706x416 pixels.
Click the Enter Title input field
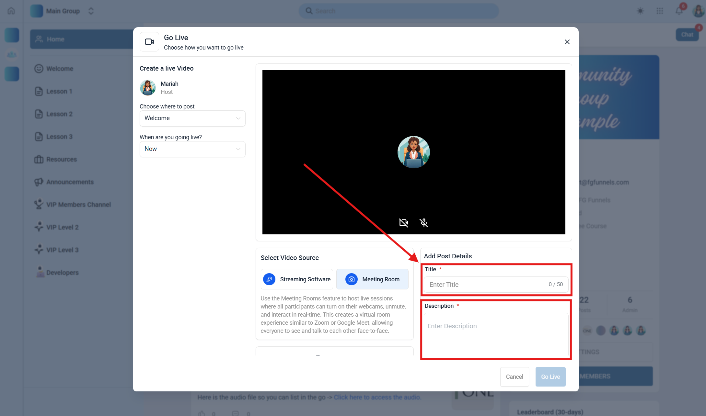[x=486, y=285]
